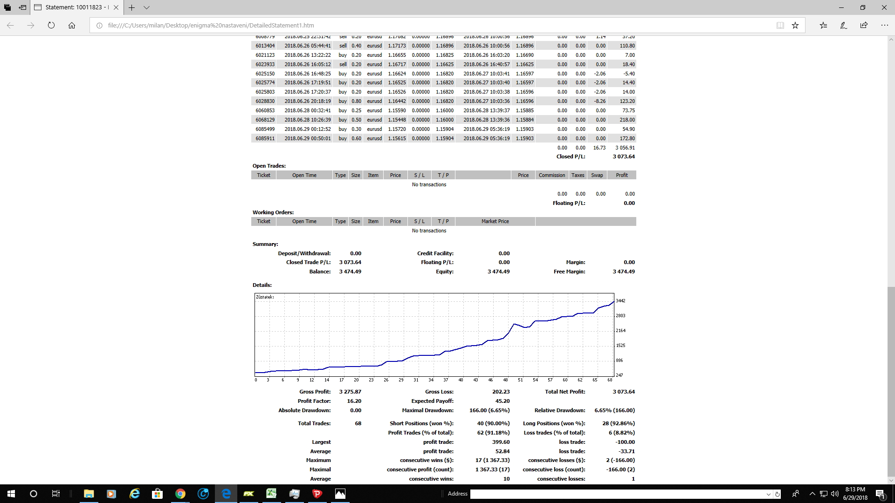895x503 pixels.
Task: Add page to favorites star icon
Action: (795, 26)
